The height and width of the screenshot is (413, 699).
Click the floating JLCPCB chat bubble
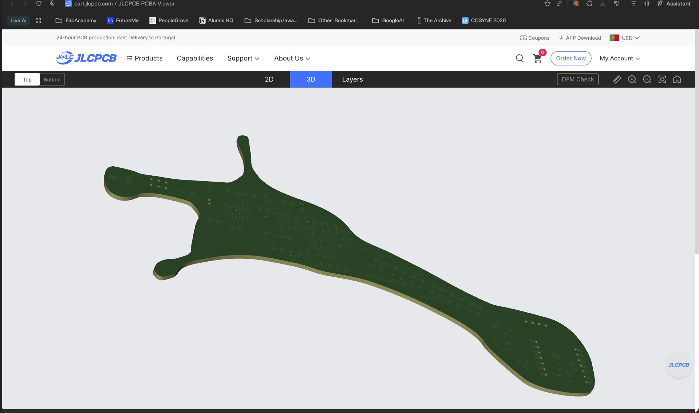click(679, 365)
